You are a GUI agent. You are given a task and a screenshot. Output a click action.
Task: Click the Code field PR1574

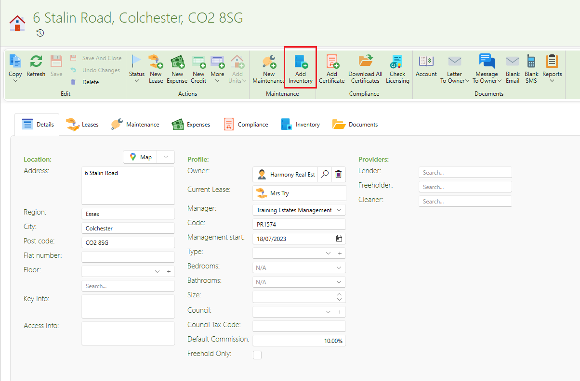[299, 224]
